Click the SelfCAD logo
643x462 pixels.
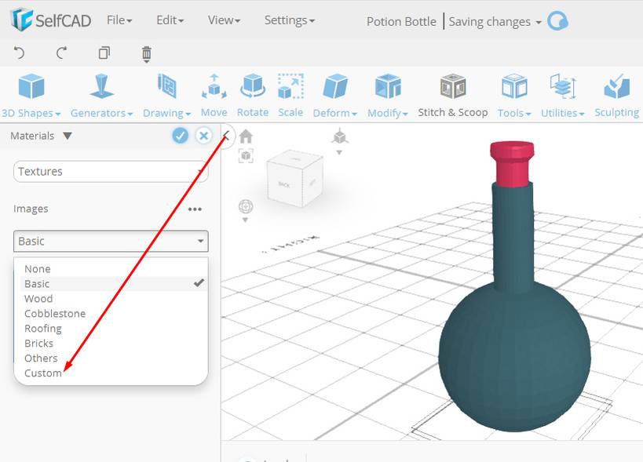pos(51,20)
